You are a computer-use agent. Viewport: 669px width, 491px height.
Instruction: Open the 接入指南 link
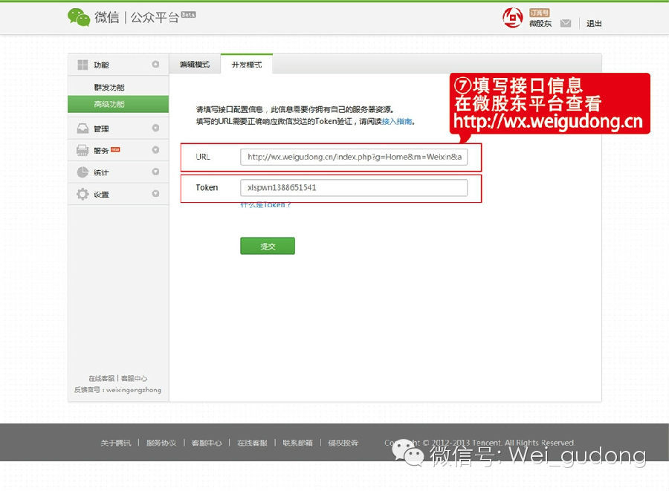(x=397, y=122)
